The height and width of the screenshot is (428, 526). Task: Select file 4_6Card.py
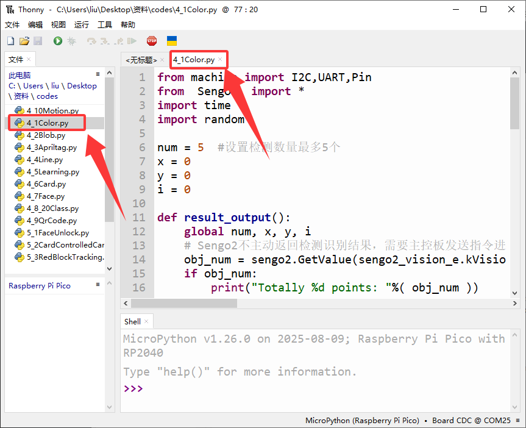[46, 184]
